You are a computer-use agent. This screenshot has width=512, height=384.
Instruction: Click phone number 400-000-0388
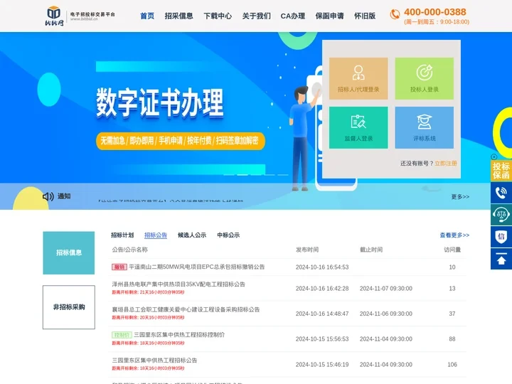435,12
